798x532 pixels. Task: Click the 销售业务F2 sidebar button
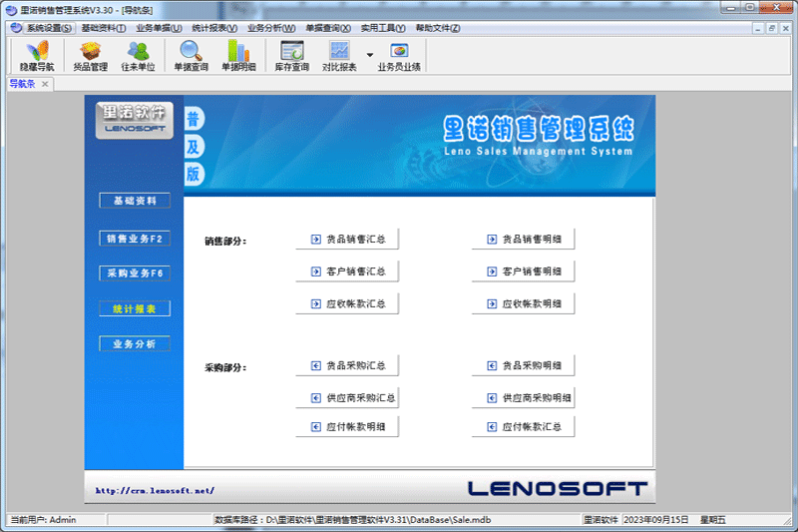tap(135, 239)
